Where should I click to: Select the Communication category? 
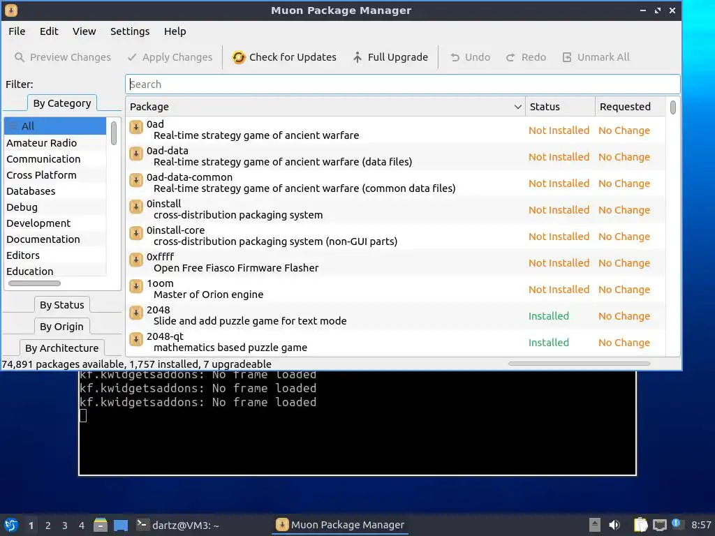tap(55, 159)
